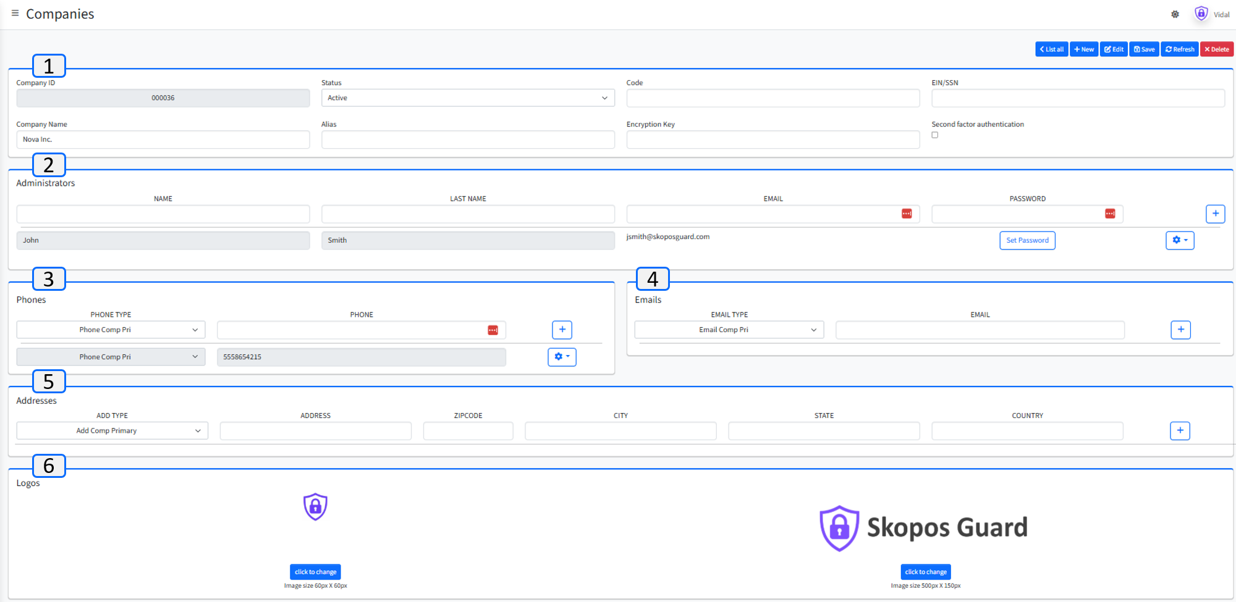Go back with List all button
Image resolution: width=1236 pixels, height=602 pixels.
coord(1051,49)
